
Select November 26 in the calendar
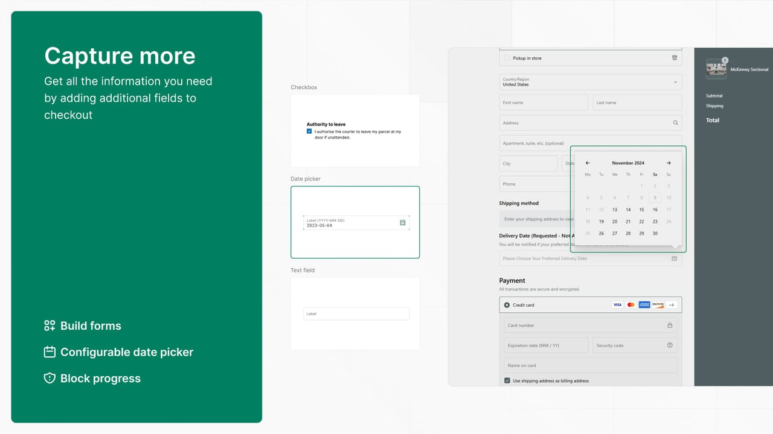coord(601,233)
